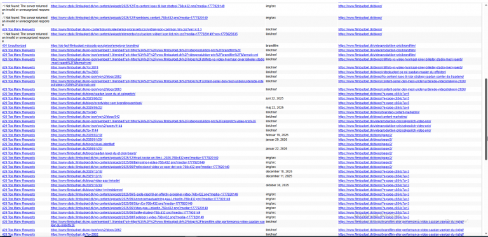The image size is (488, 237).
Task: Open the filmbudget.dk/?p=2874 link
Action: click(x=74, y=67)
